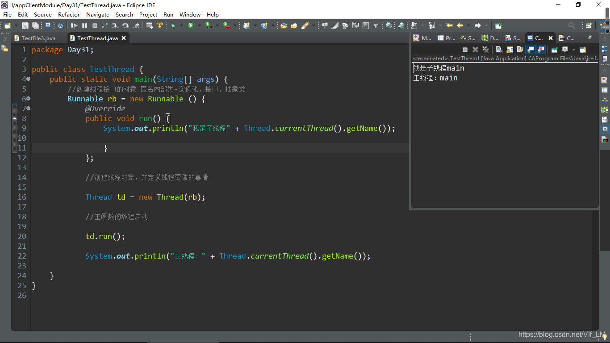Toggle Block Selection mode
The image size is (610, 343).
point(366,25)
